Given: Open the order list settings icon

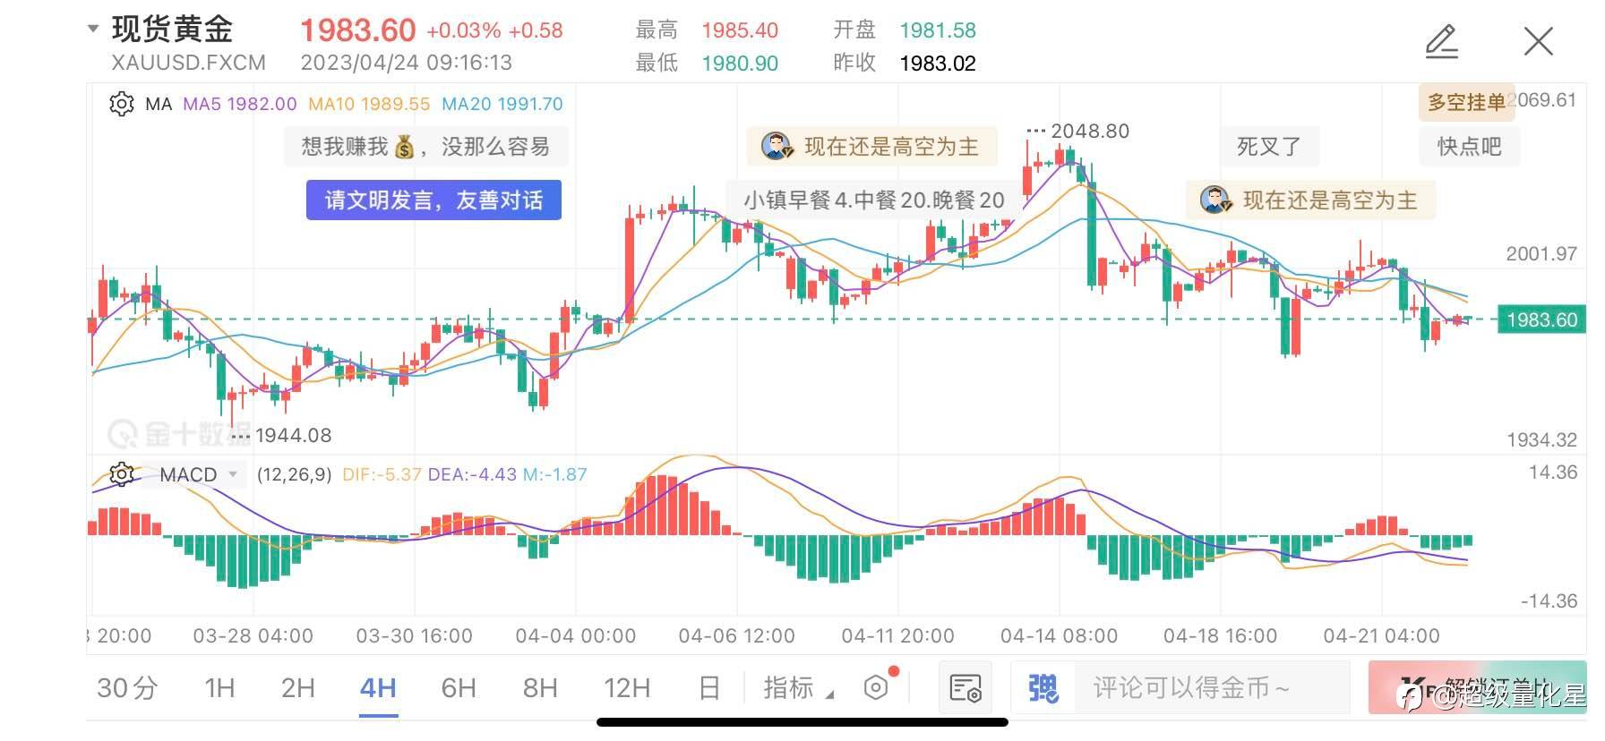Looking at the screenshot, I should pos(966,687).
